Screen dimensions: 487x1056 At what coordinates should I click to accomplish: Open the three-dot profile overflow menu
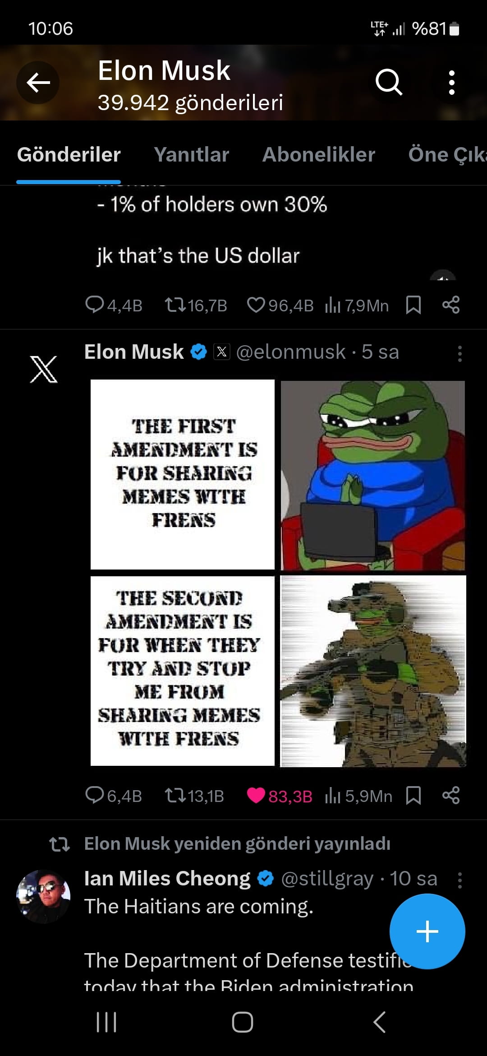pyautogui.click(x=451, y=83)
